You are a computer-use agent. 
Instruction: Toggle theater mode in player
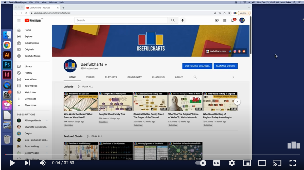click(262, 163)
